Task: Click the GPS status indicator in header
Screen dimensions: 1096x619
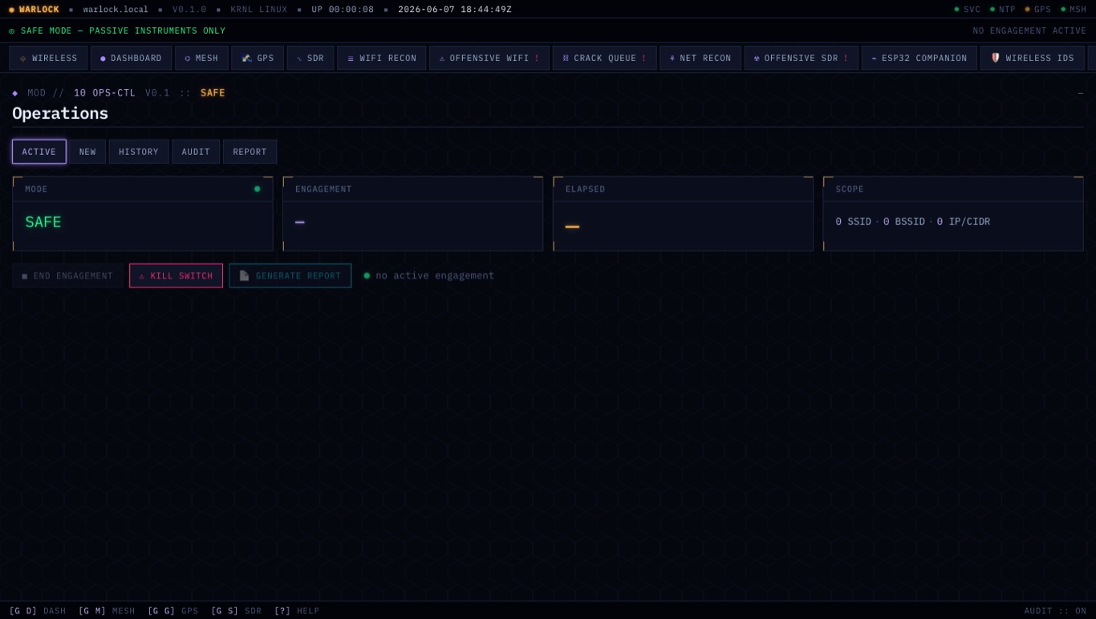Action: click(x=1038, y=10)
